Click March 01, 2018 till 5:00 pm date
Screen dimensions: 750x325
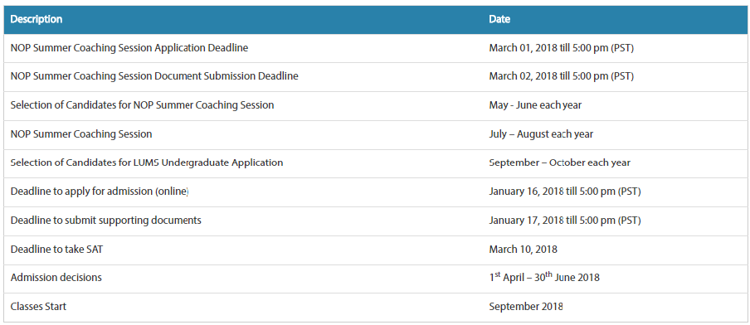coord(561,48)
